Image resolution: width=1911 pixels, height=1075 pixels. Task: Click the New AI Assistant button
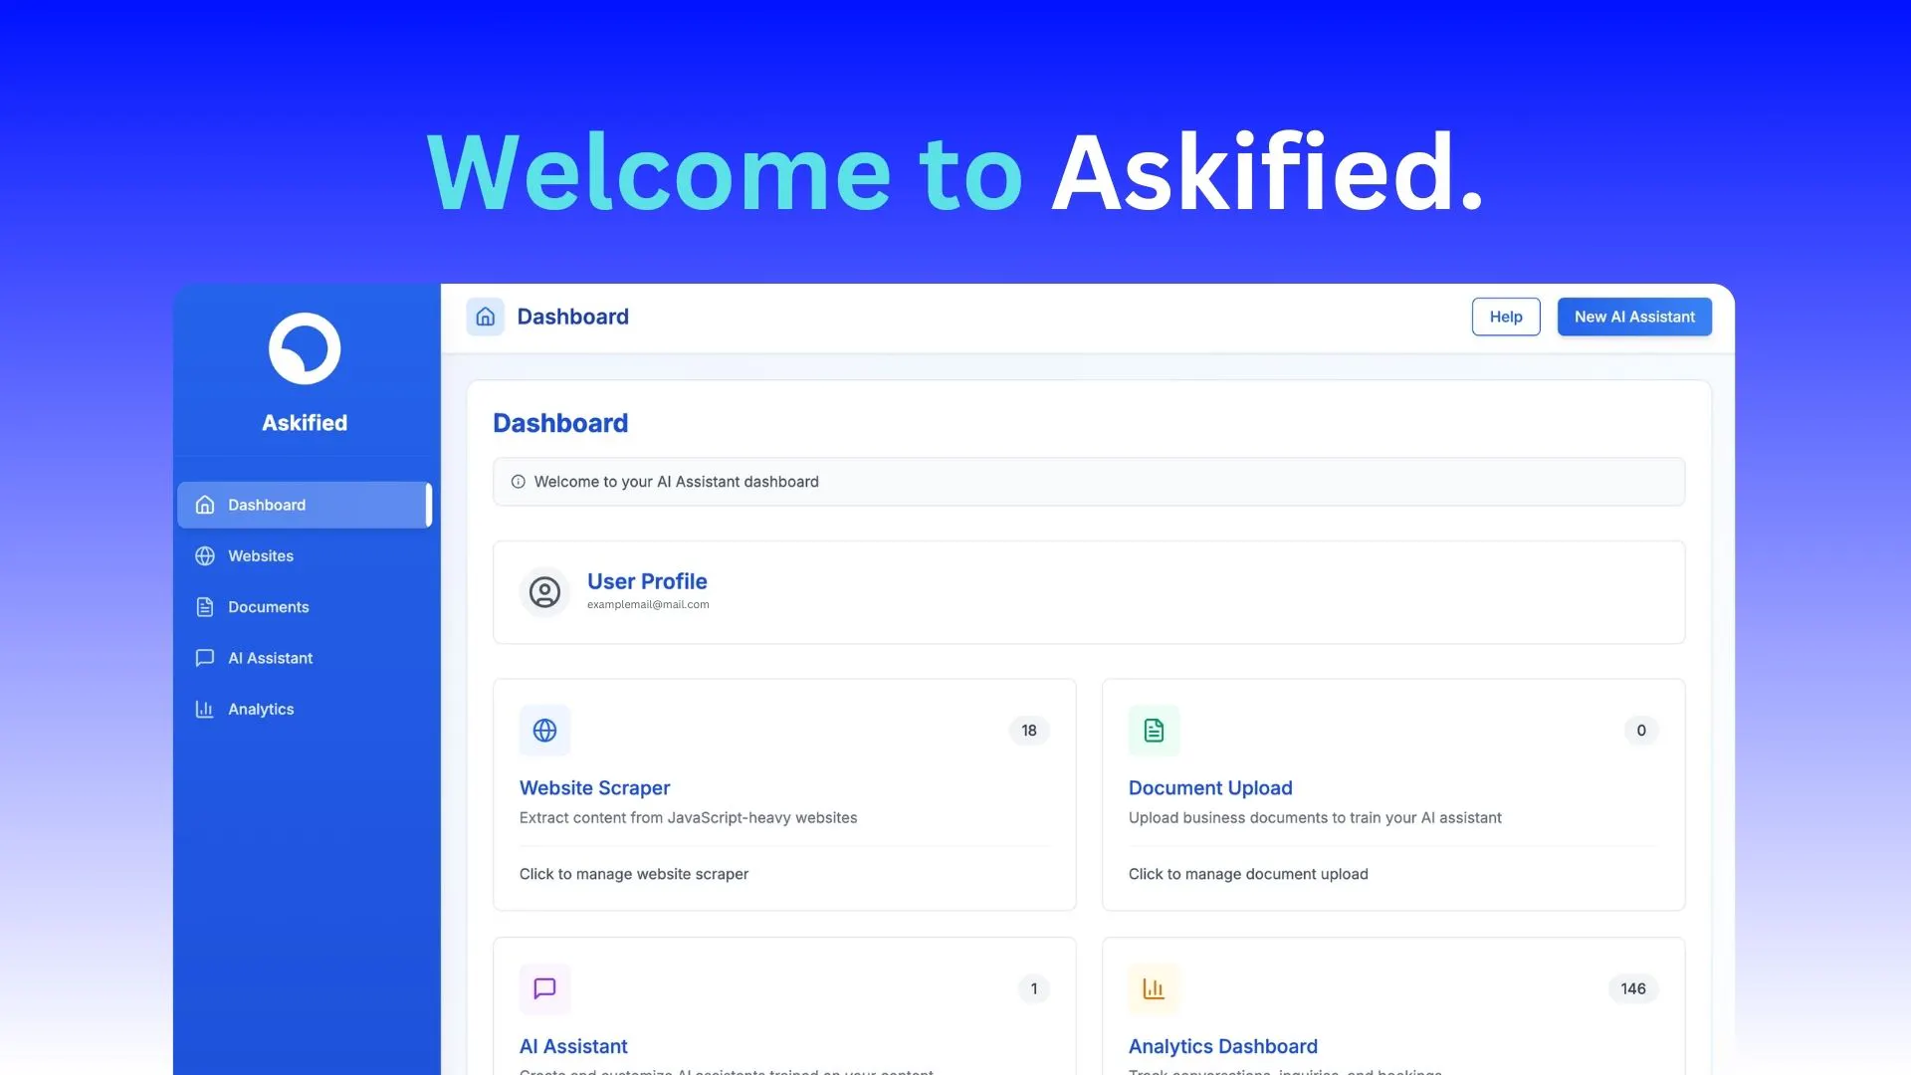(1634, 317)
